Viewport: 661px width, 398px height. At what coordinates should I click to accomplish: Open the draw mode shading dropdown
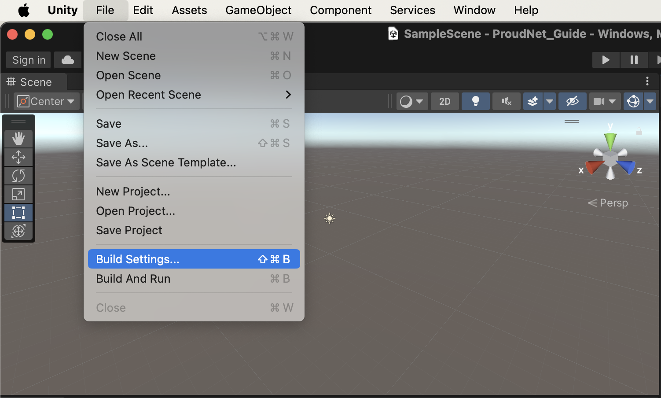coord(411,102)
